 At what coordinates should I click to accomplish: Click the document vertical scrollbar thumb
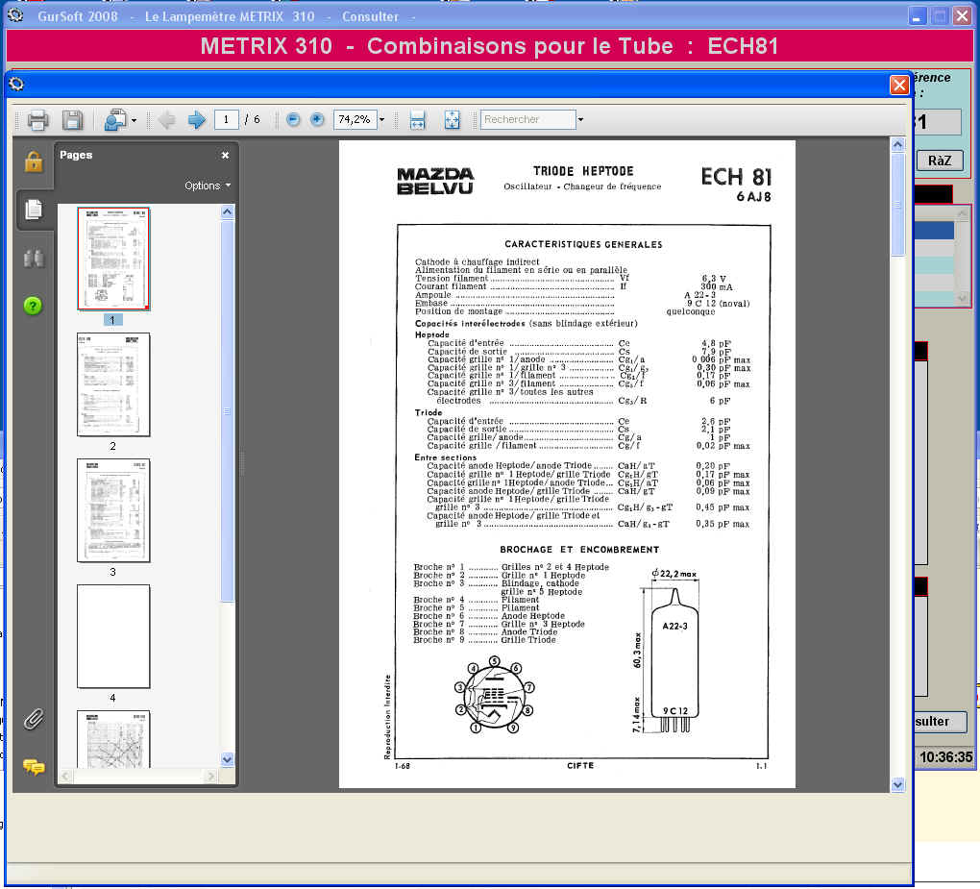[x=897, y=205]
